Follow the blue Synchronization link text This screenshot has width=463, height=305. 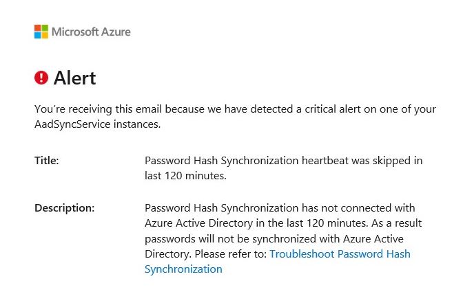point(183,269)
